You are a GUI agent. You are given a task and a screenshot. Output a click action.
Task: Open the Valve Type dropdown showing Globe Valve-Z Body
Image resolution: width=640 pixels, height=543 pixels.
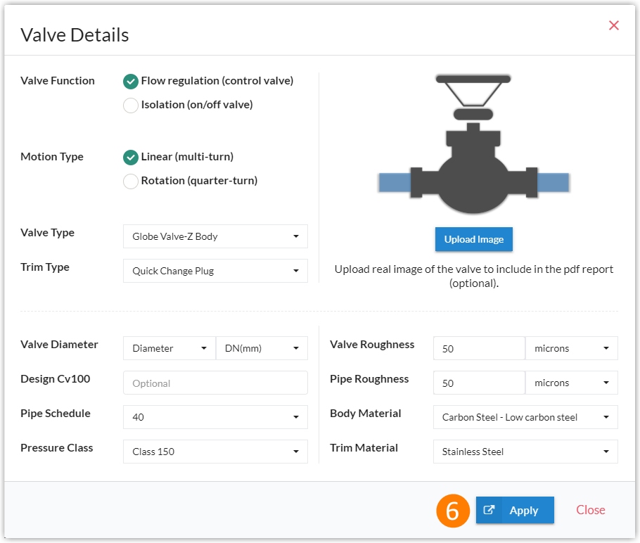point(215,236)
